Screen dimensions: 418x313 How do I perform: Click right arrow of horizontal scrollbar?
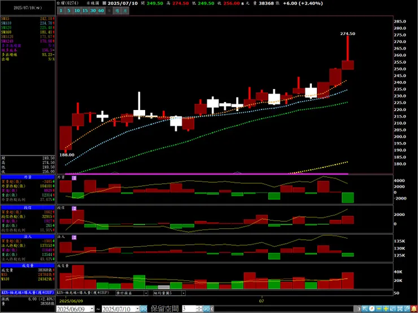(360, 308)
